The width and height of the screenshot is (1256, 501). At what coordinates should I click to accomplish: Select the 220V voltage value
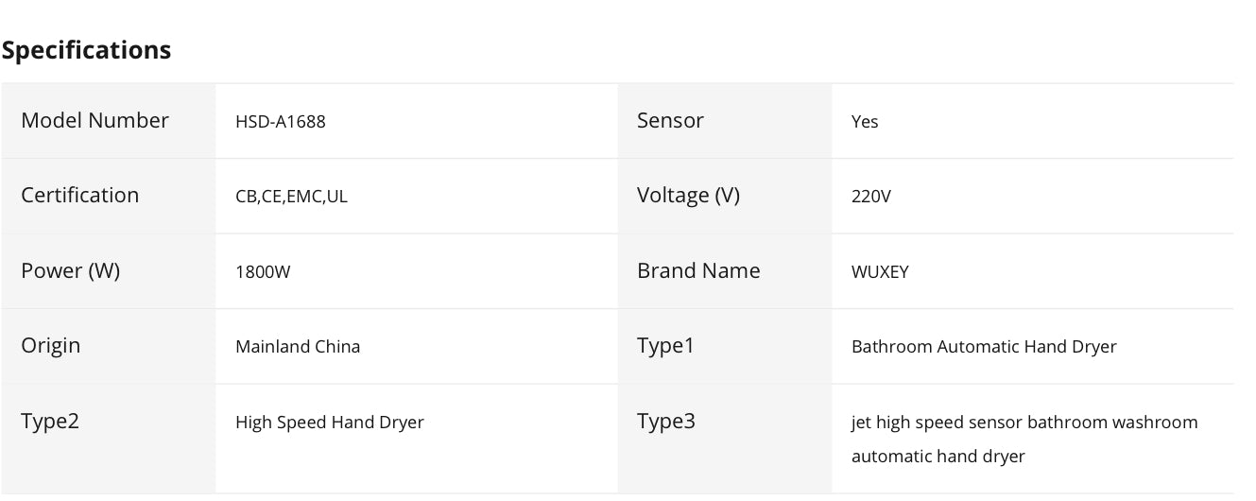pyautogui.click(x=871, y=197)
